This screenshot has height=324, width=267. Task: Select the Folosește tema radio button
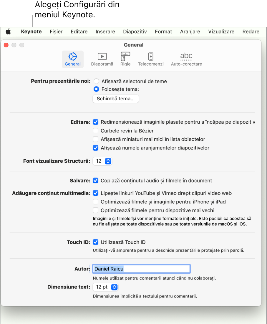[96, 89]
